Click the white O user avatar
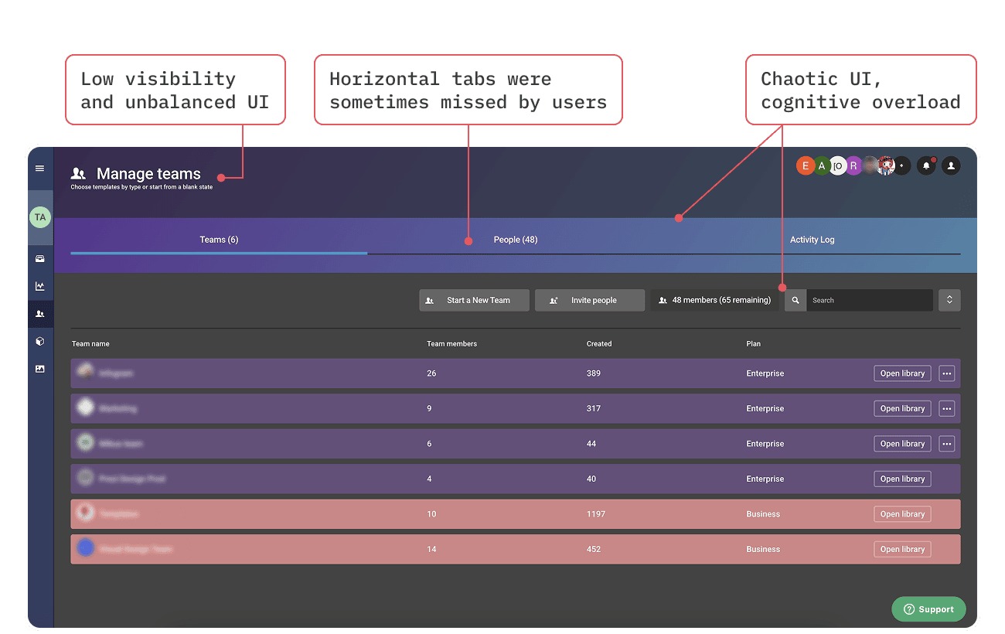Screen dimensions: 1005x634 pyautogui.click(x=838, y=165)
